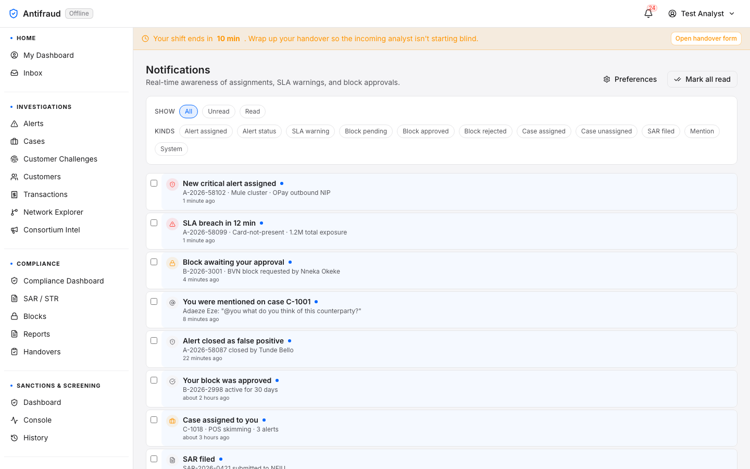Screen dimensions: 750x469
Task: Click Mark all read button
Action: 702,79
